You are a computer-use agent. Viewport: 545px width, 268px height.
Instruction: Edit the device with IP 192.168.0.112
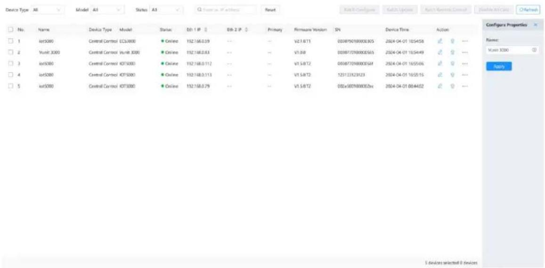[x=439, y=63]
